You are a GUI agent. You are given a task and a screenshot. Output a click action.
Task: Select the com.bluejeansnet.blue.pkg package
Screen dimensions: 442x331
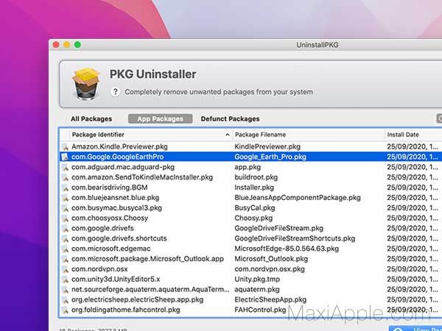point(116,198)
